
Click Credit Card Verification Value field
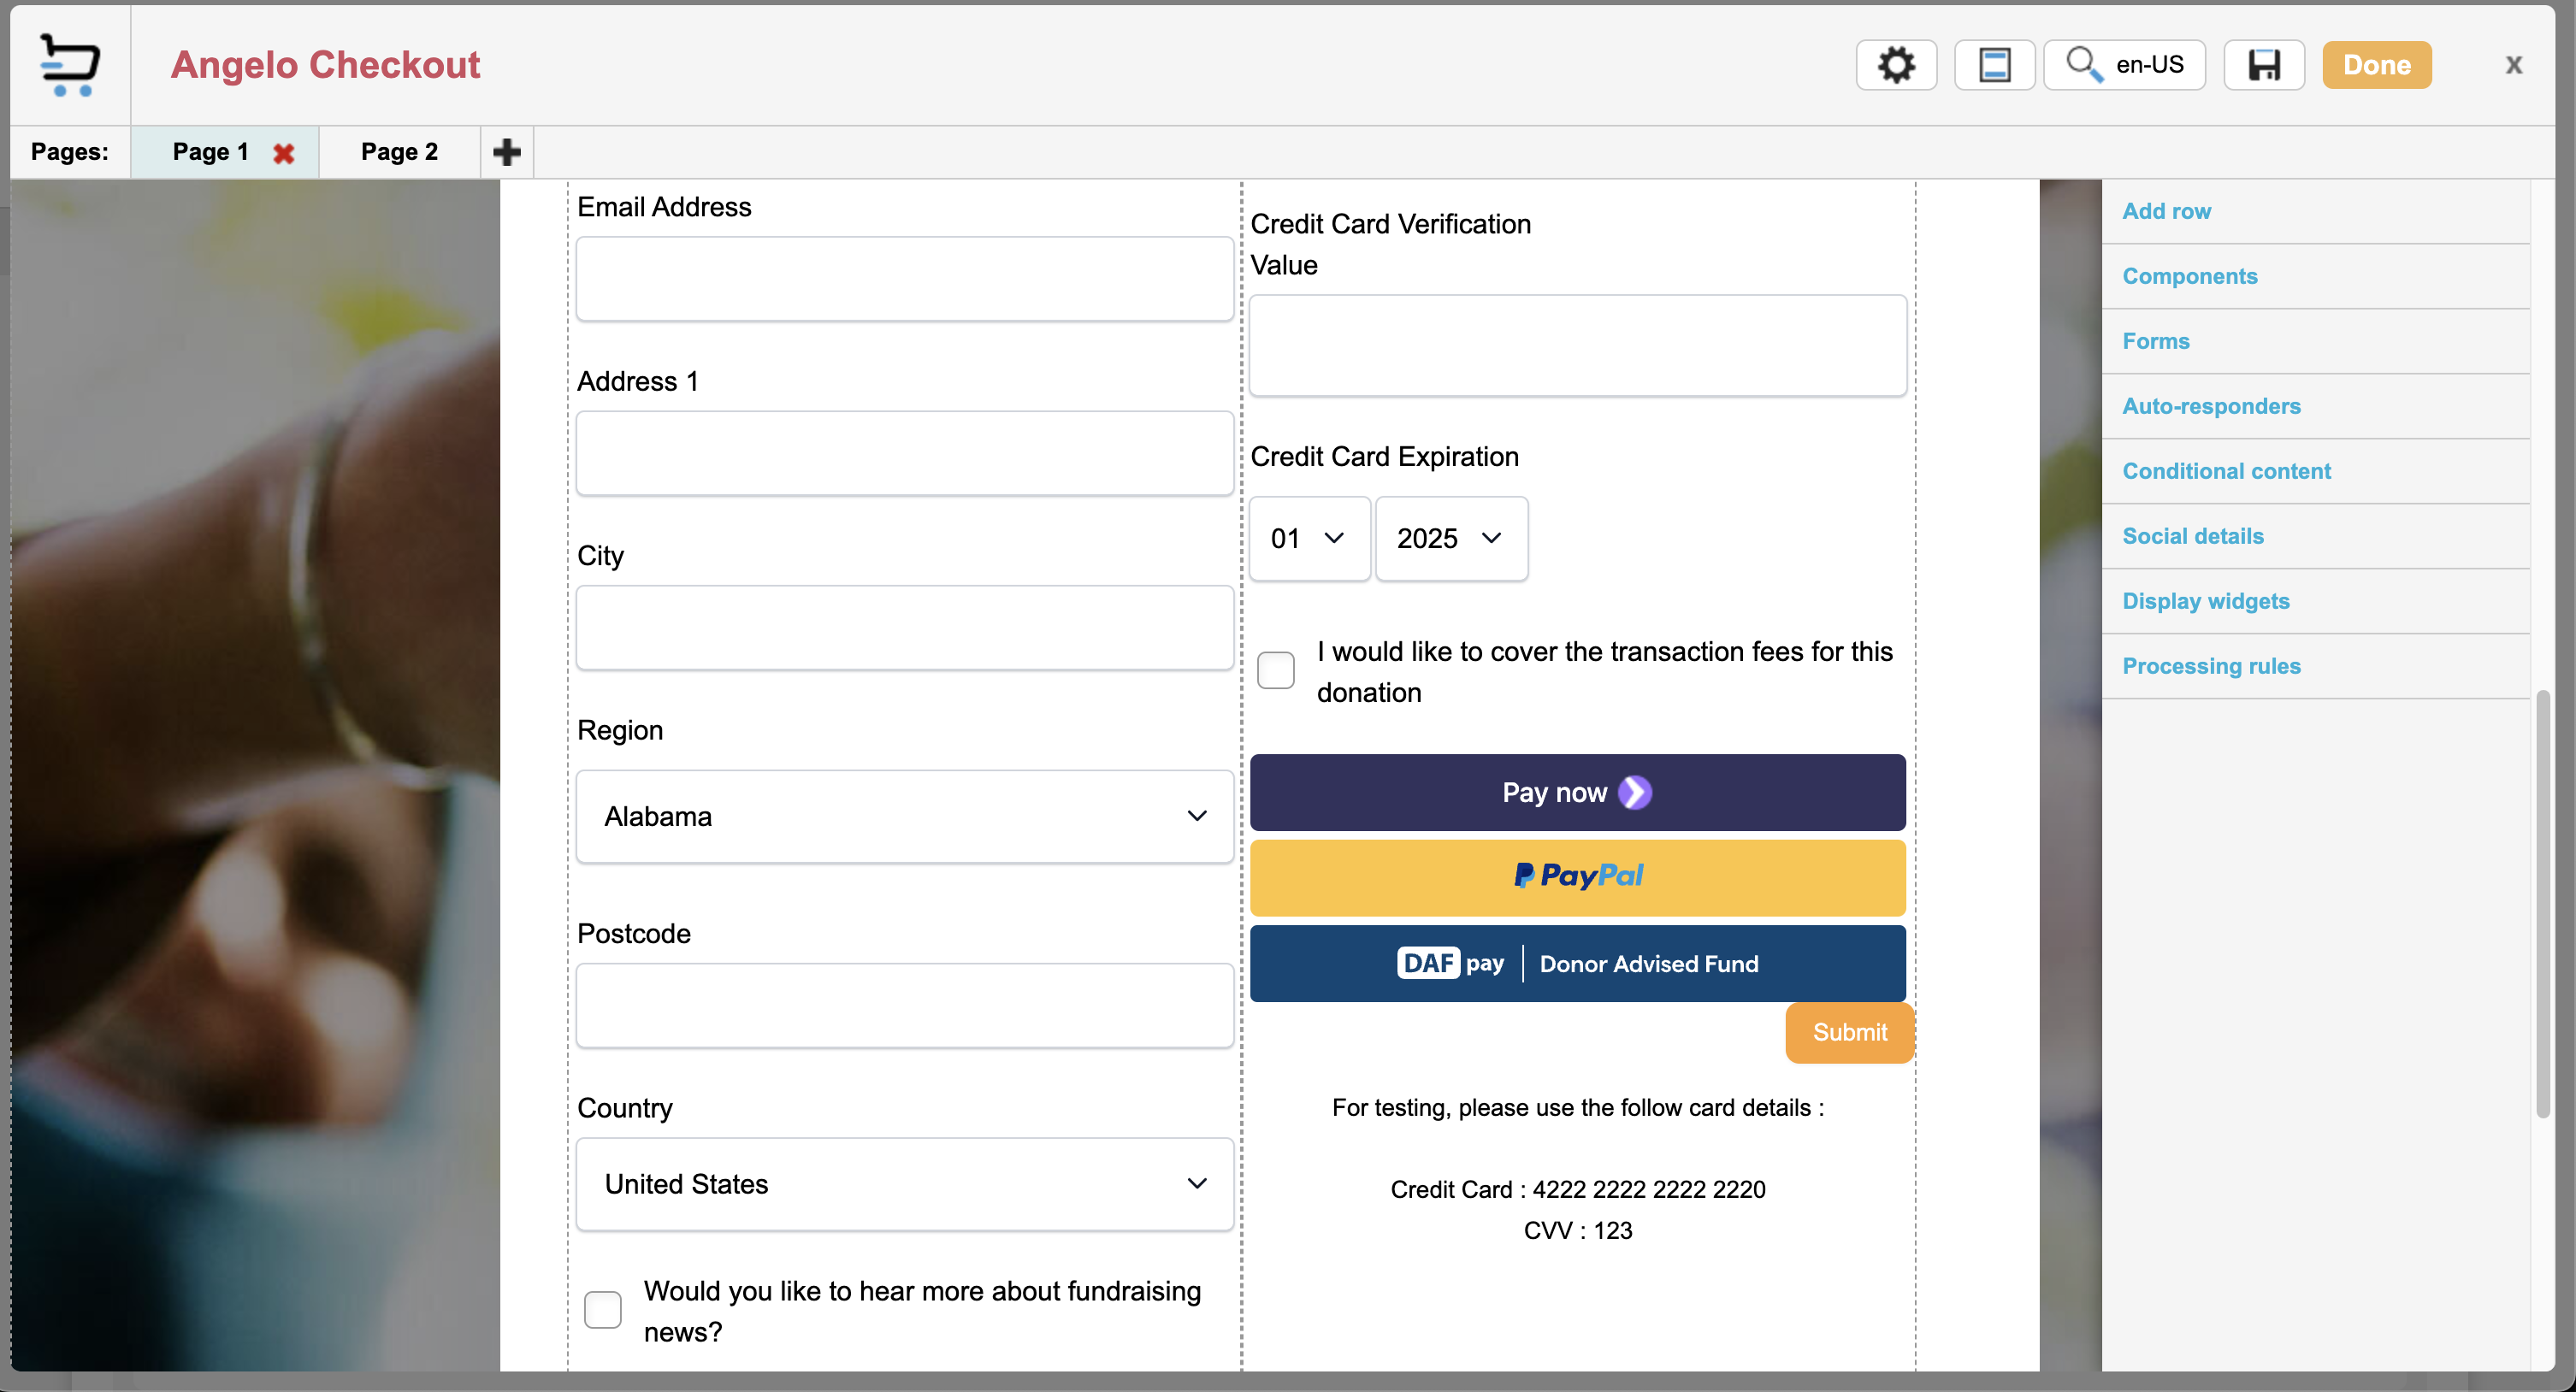1578,346
